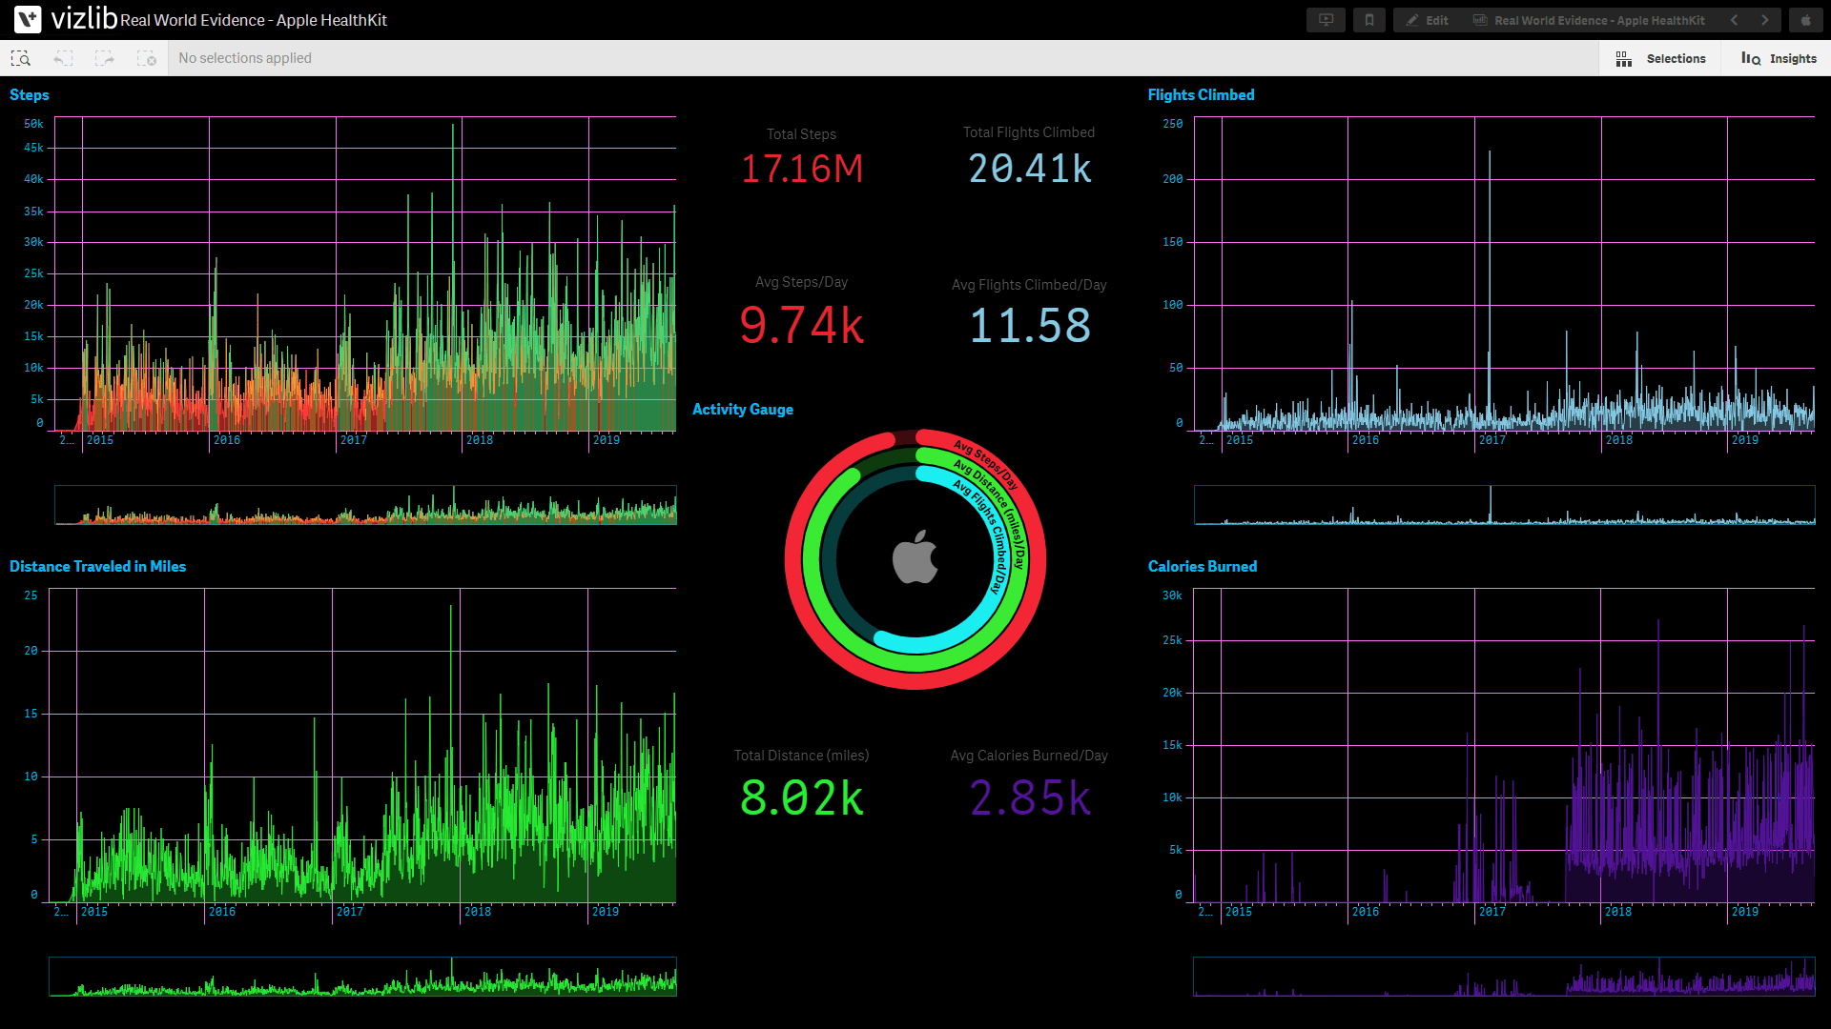Go to the previous sheet
This screenshot has width=1831, height=1029.
pos(1735,20)
